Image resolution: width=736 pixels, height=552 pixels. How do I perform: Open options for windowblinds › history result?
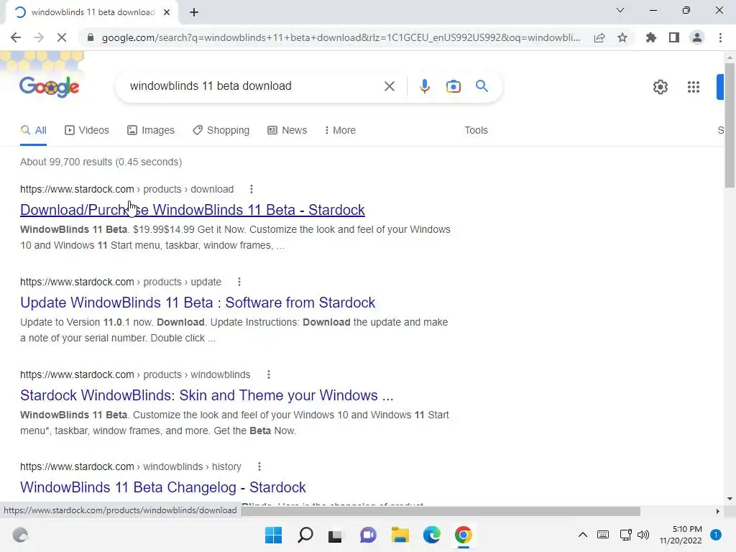point(259,466)
